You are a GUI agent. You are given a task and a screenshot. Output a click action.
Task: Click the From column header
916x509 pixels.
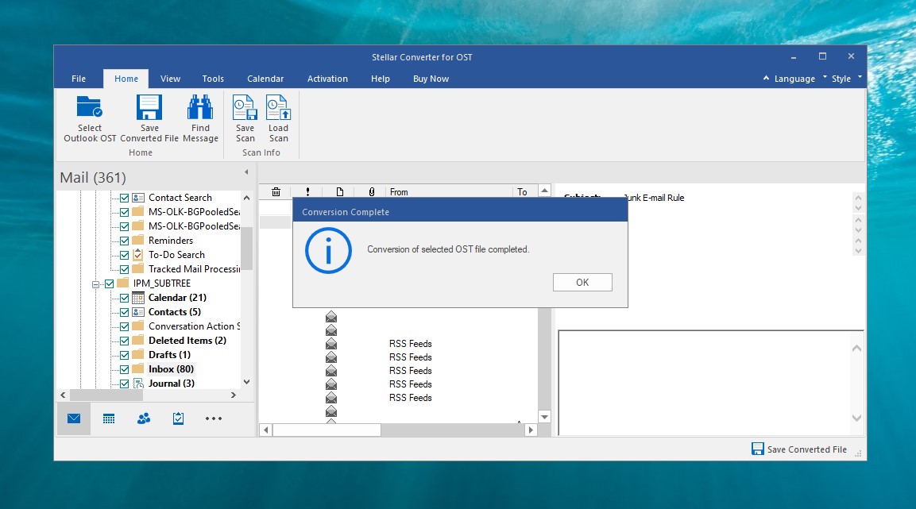point(449,191)
